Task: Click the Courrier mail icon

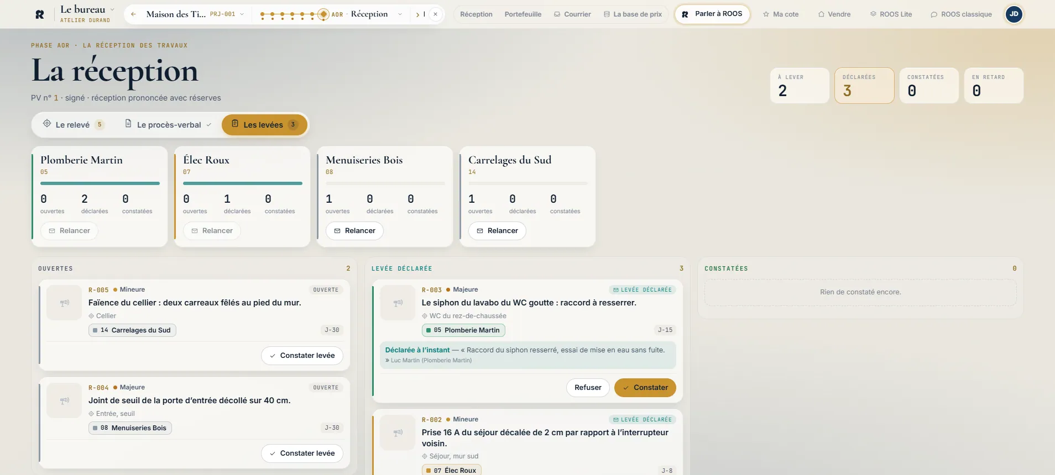Action: (x=557, y=14)
